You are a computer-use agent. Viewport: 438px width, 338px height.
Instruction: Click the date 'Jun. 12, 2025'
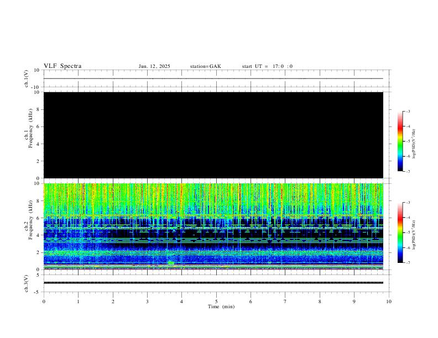pos(154,66)
